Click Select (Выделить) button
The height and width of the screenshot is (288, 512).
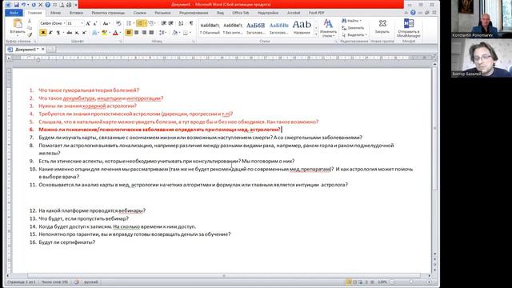pos(354,35)
